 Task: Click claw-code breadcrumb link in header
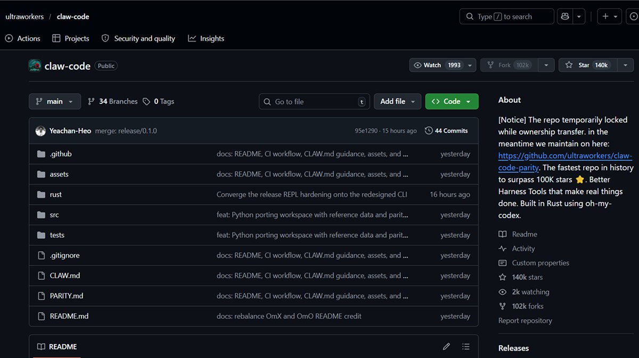[x=73, y=16]
